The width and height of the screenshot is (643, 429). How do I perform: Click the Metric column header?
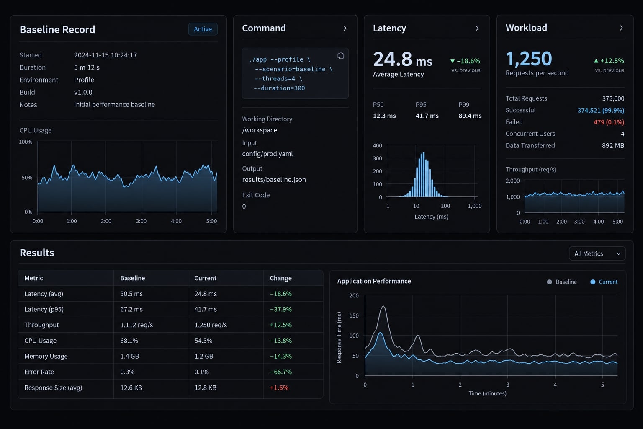[x=66, y=278]
